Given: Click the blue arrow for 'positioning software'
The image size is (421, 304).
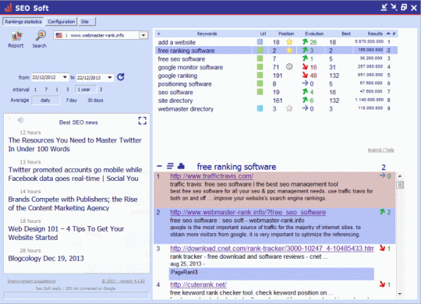Looking at the screenshot, I should 305,83.
